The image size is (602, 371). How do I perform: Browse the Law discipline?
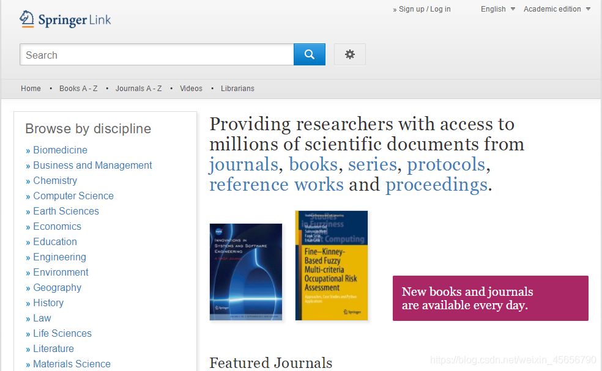point(42,318)
